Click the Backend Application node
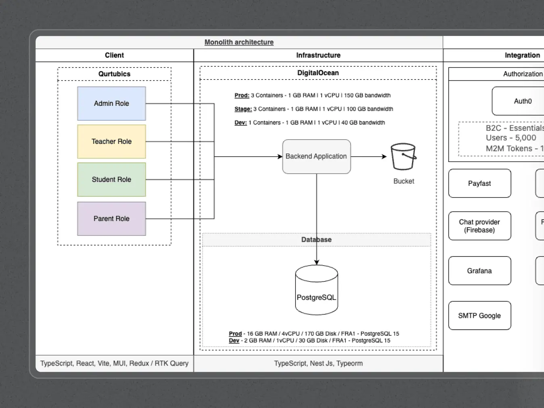 [316, 156]
